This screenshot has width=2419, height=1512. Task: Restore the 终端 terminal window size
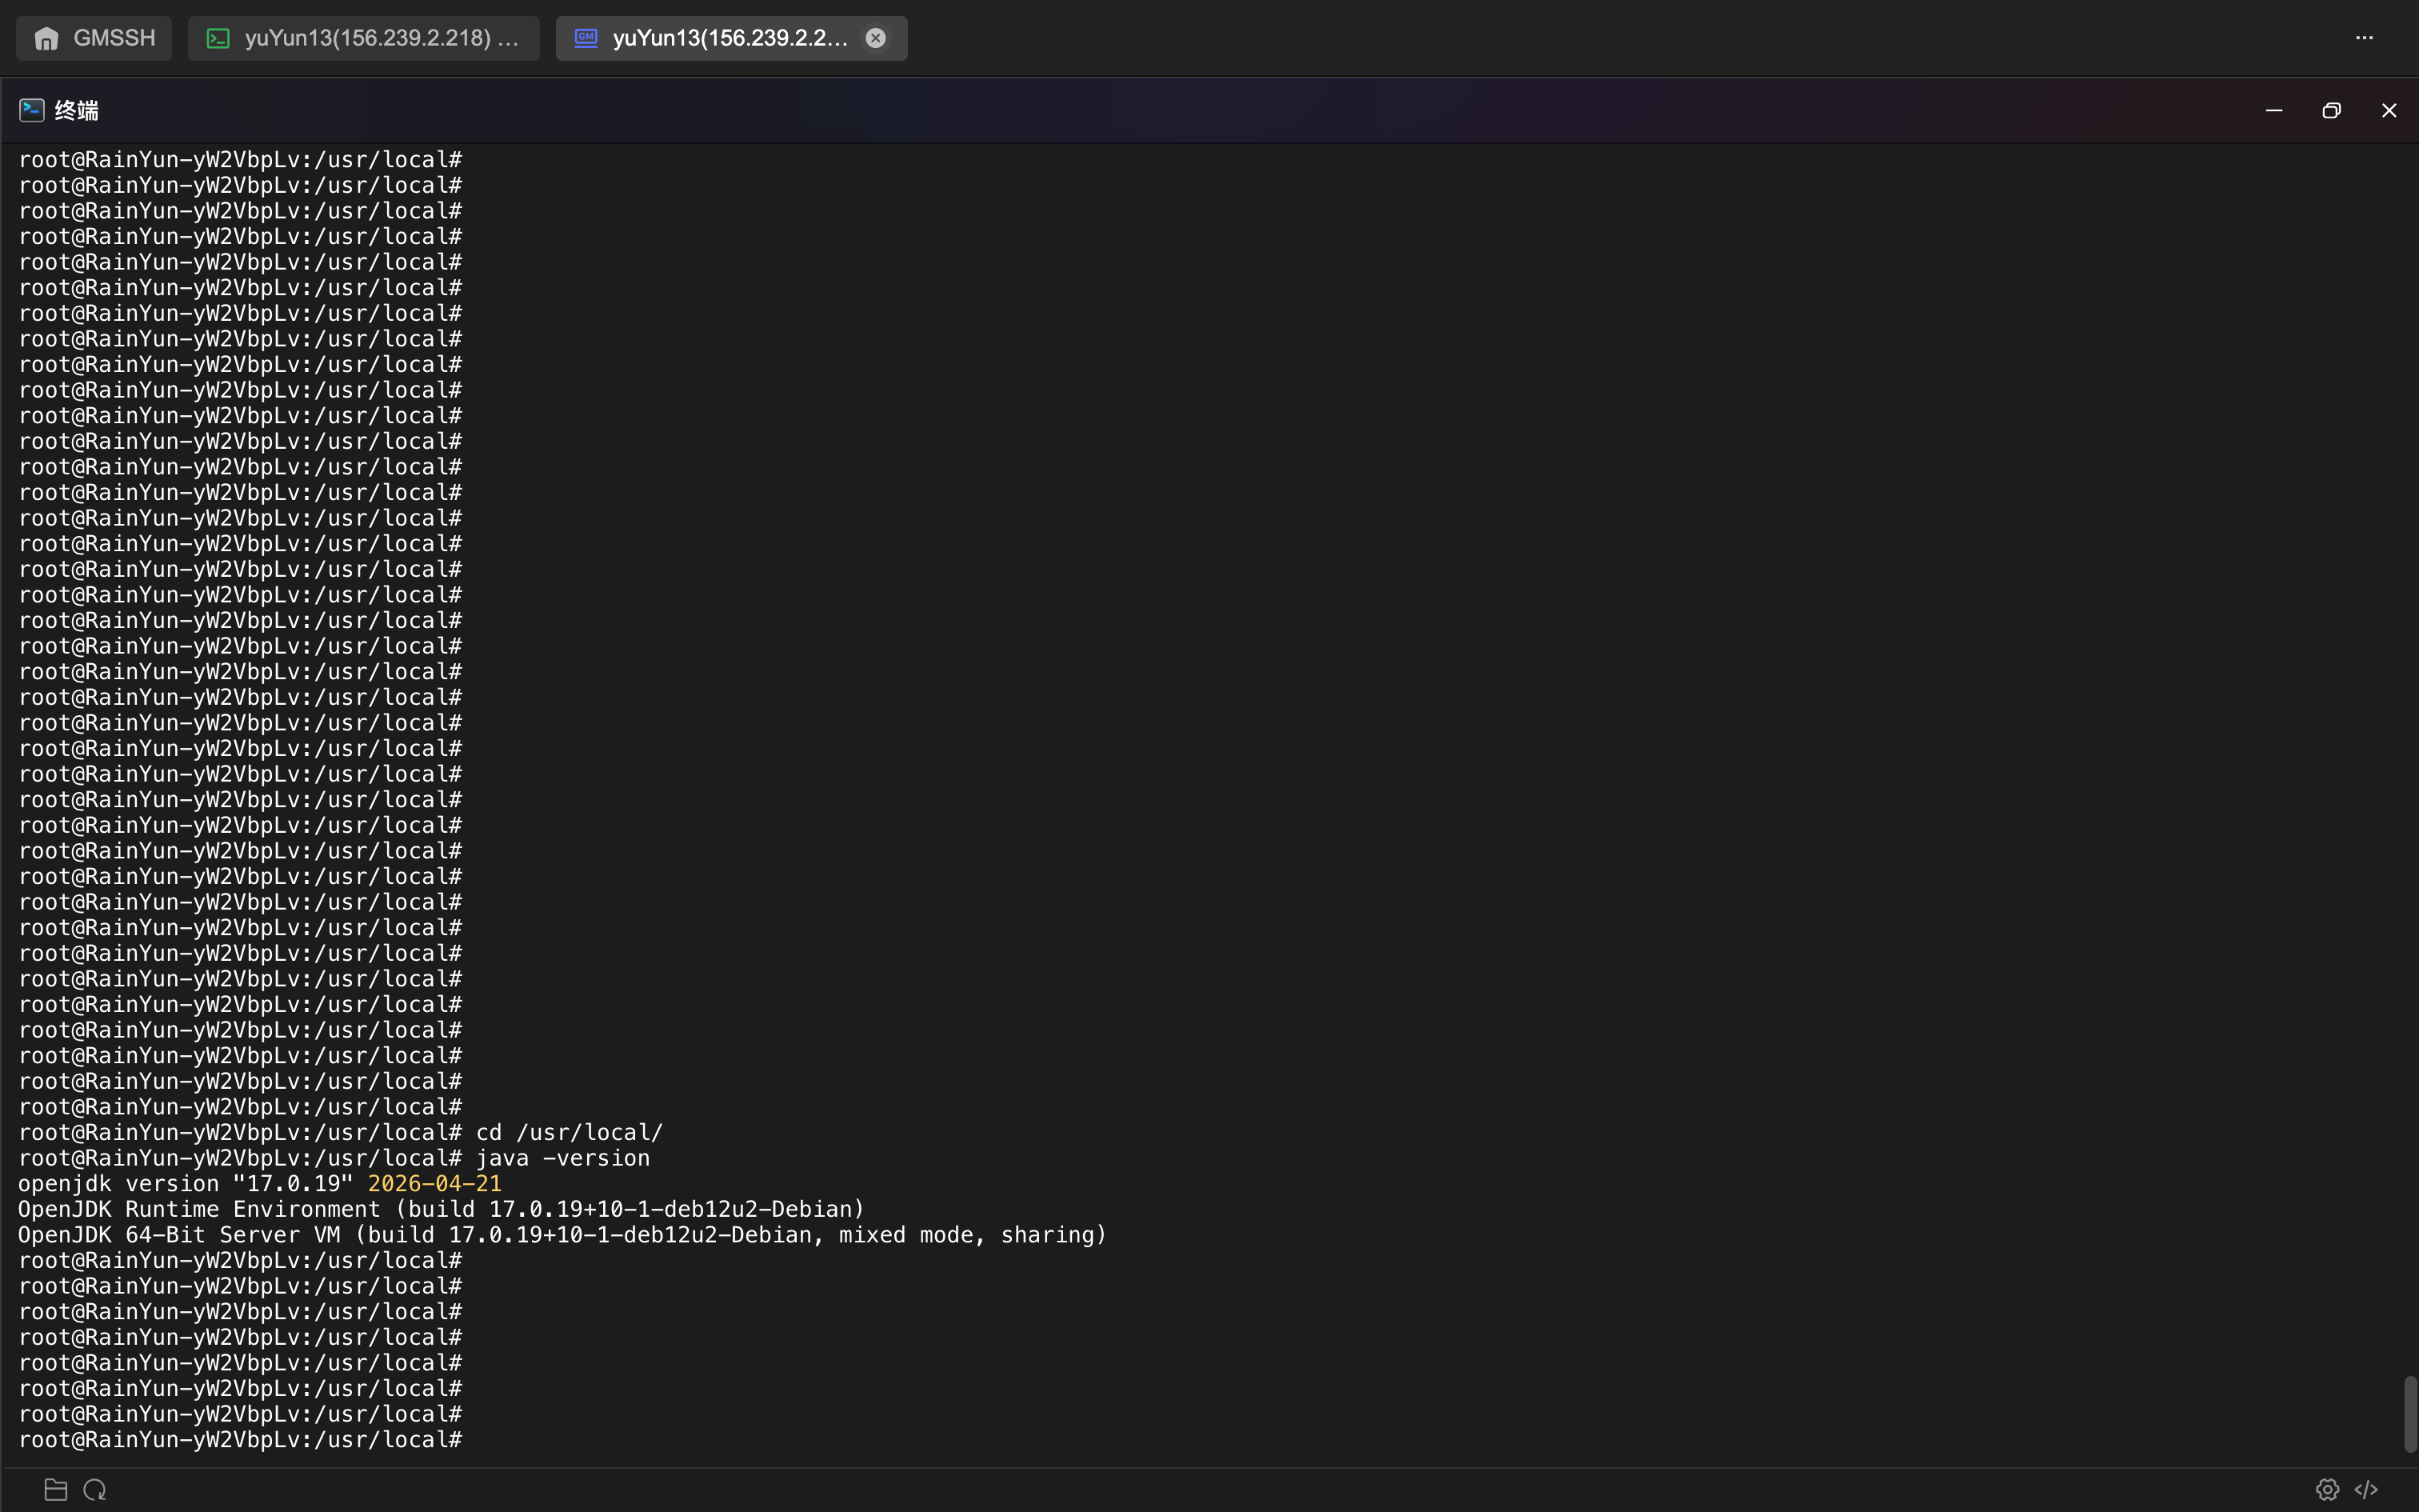tap(2332, 110)
